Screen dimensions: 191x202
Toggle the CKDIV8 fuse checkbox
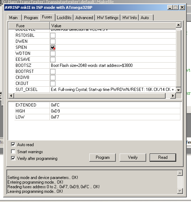(53, 77)
